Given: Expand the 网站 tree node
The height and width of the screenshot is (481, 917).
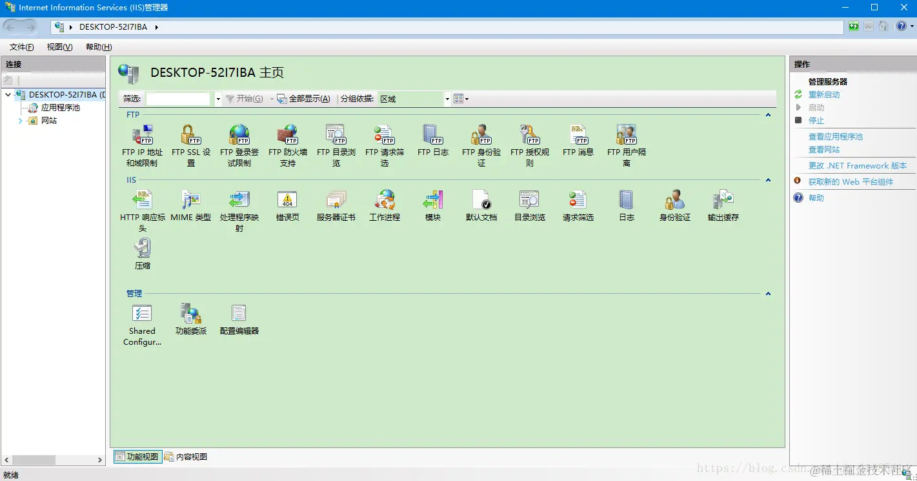Looking at the screenshot, I should point(20,121).
